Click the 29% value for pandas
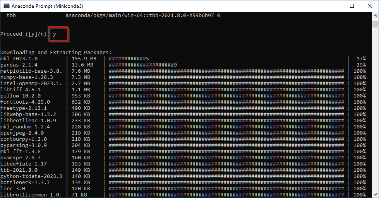The image size is (379, 198). 361,65
